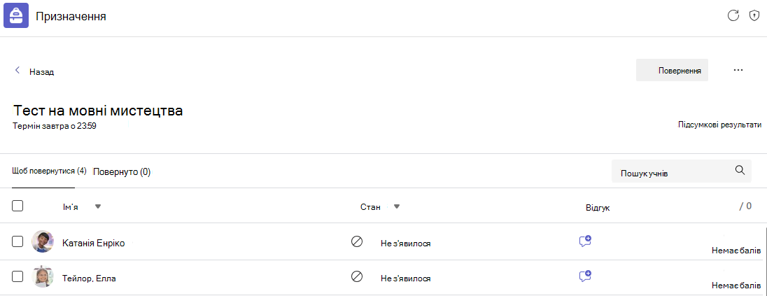Select the checkbox for Катанія Енріко

coord(17,241)
